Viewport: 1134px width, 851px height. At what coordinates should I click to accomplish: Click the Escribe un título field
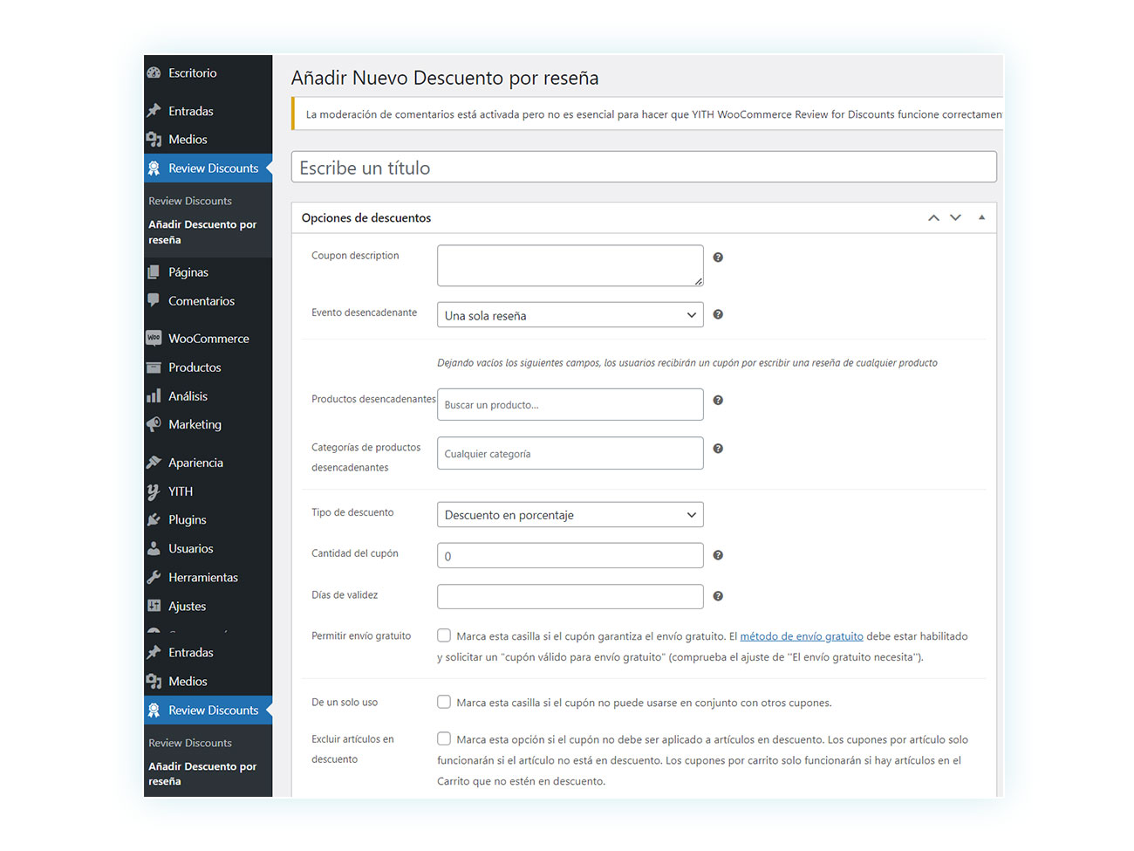(x=643, y=168)
